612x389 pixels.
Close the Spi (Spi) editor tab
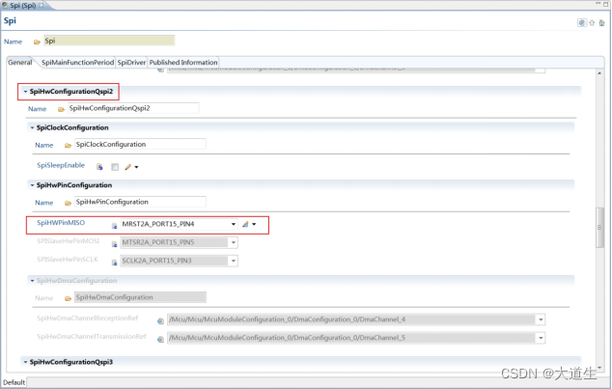[41, 6]
